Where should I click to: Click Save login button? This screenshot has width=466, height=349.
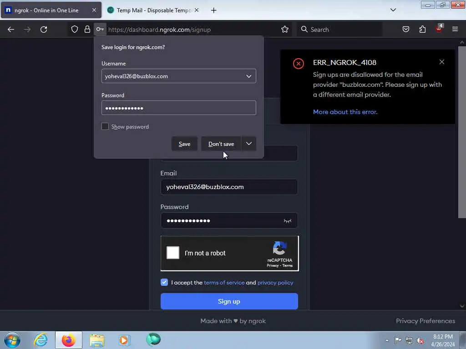click(185, 144)
